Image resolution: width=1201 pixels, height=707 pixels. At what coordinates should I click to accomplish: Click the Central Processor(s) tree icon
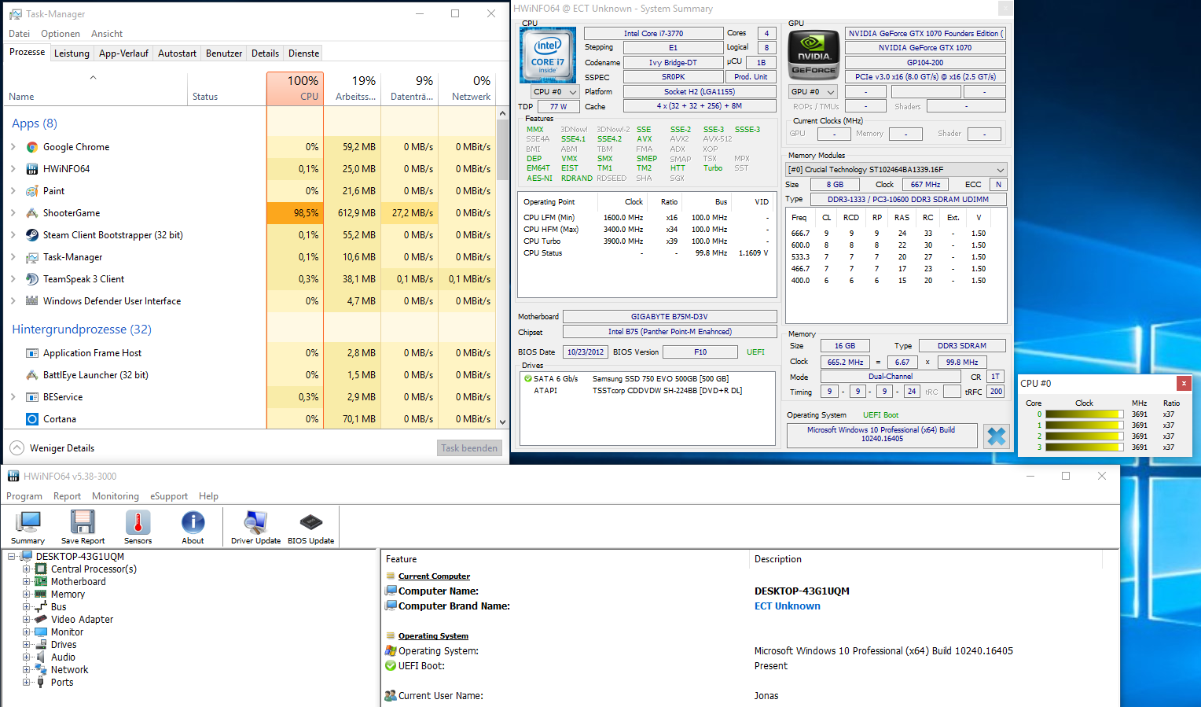(x=41, y=569)
